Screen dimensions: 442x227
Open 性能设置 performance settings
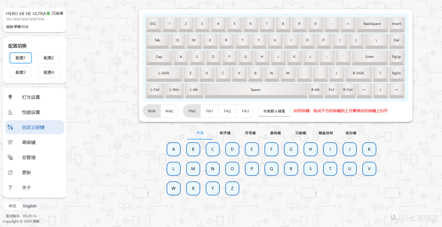pyautogui.click(x=35, y=112)
